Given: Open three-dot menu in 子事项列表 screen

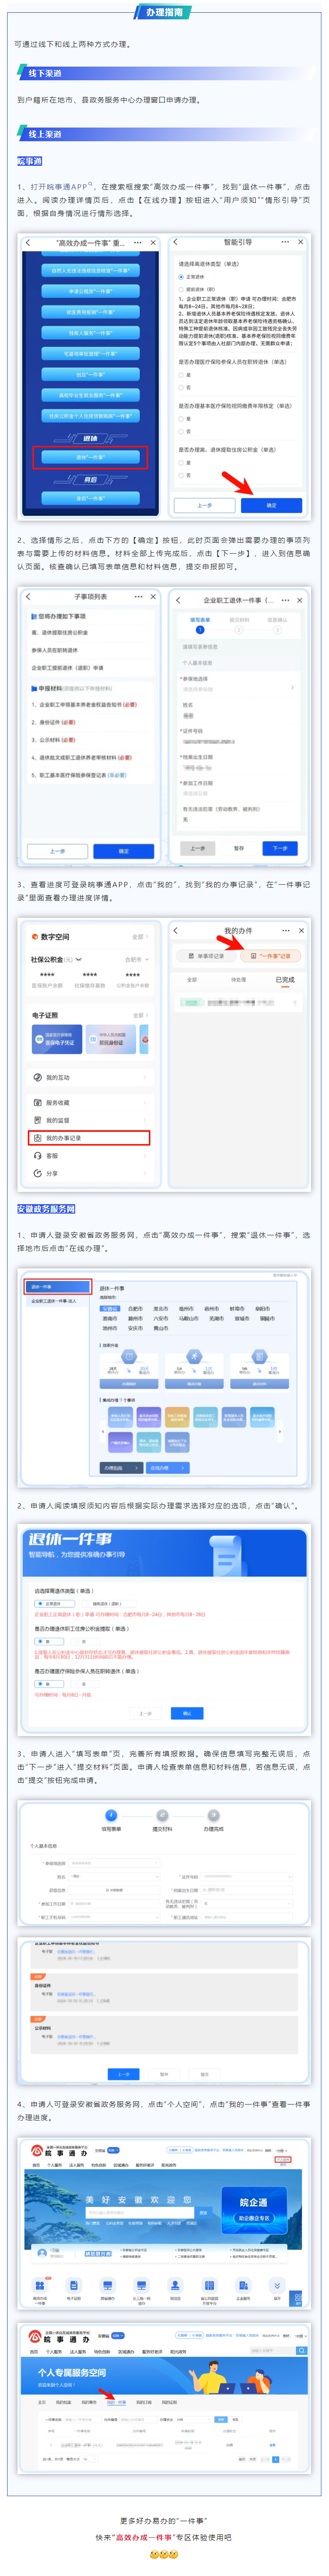Looking at the screenshot, I should [138, 596].
